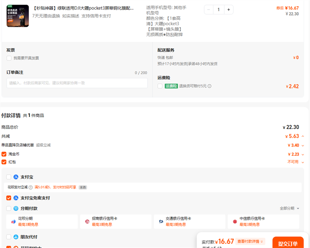Click the help icon next to 花呗支付立减
Screen dimensions: 310x248
point(31,188)
